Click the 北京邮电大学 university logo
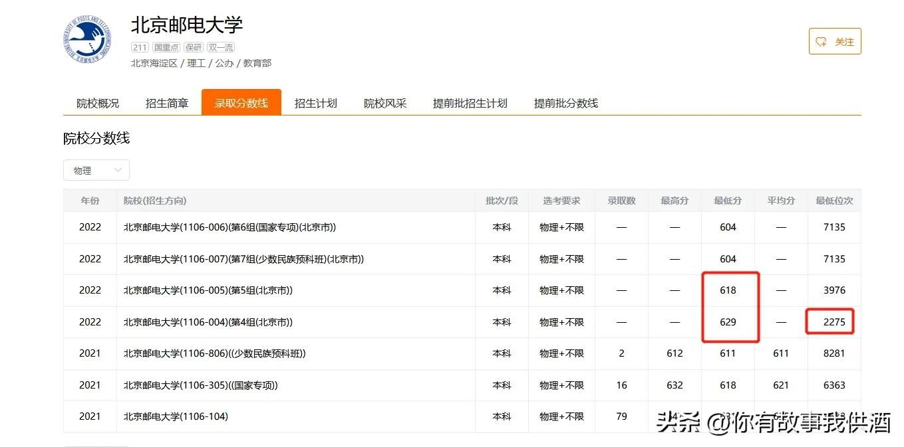 [x=87, y=40]
